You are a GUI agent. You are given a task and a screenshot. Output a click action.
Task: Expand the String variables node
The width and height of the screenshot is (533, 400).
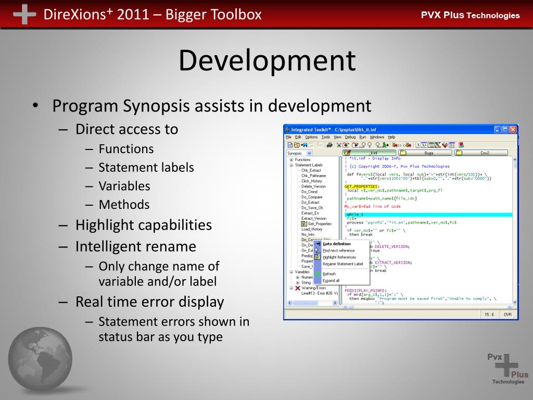point(298,283)
